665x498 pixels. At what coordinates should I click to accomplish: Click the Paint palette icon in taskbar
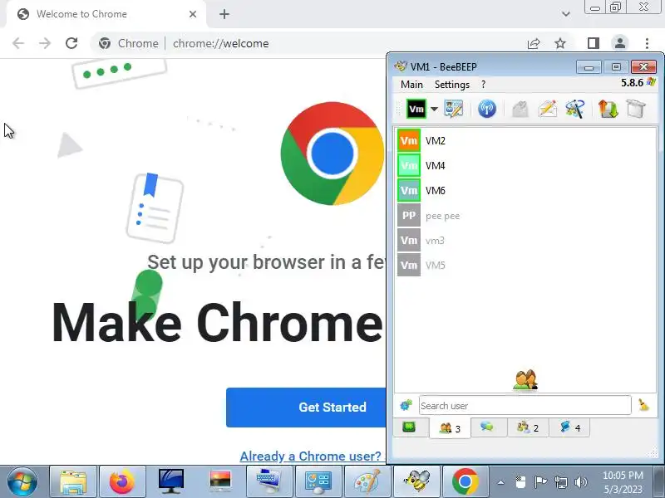coord(367,481)
